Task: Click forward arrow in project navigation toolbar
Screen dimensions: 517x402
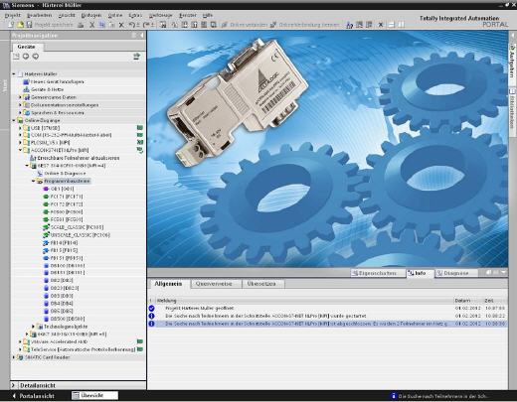Action: pyautogui.click(x=36, y=57)
